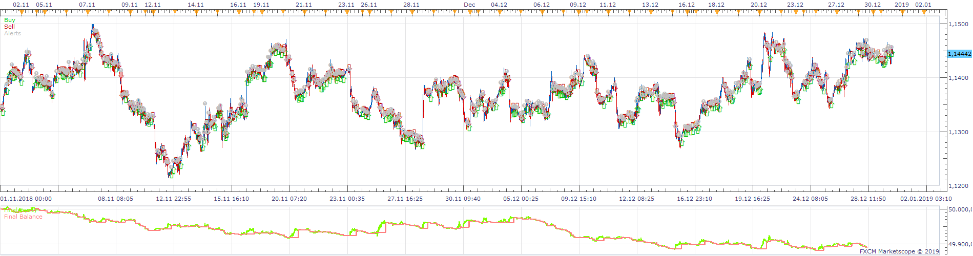This screenshot has height=256, width=973.
Task: Click the 09.11 date on top ruler
Action: point(130,5)
